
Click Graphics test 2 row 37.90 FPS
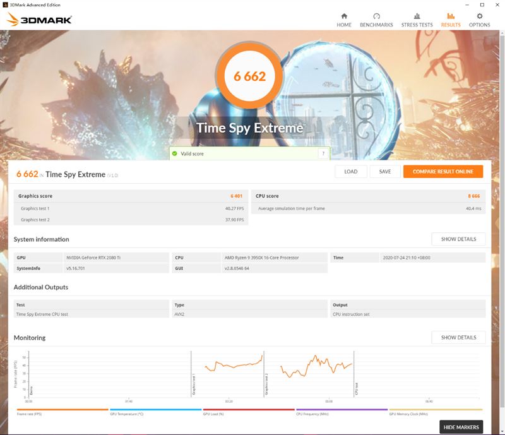tap(131, 220)
